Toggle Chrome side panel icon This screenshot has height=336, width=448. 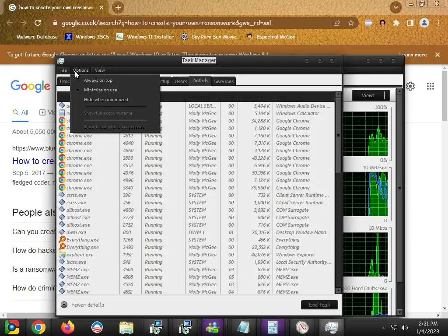(x=410, y=23)
